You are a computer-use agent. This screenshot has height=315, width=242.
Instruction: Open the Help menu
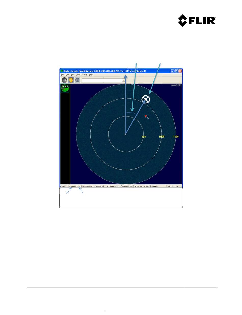[91, 75]
